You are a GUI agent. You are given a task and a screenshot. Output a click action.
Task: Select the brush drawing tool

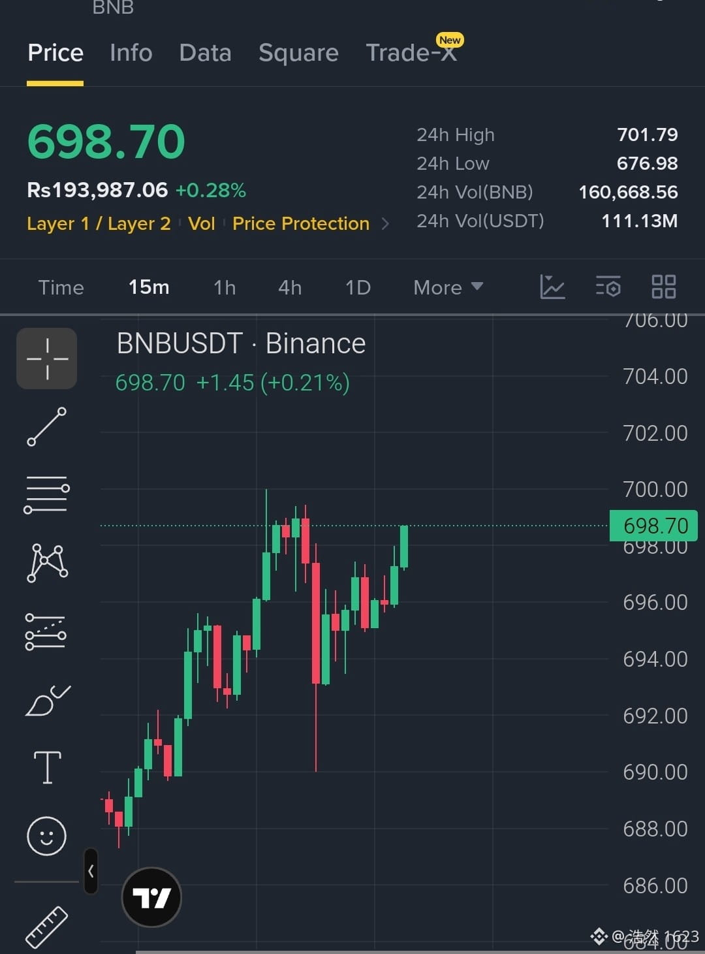pyautogui.click(x=47, y=700)
